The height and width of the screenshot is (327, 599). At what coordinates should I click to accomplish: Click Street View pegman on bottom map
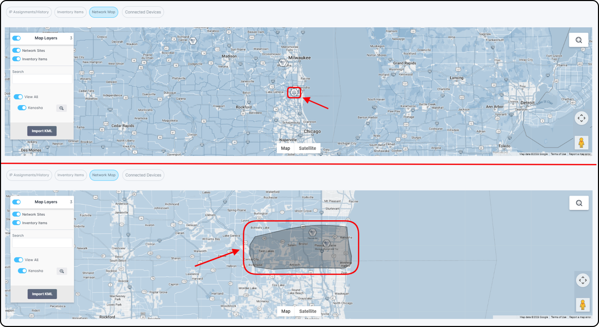coord(583,305)
